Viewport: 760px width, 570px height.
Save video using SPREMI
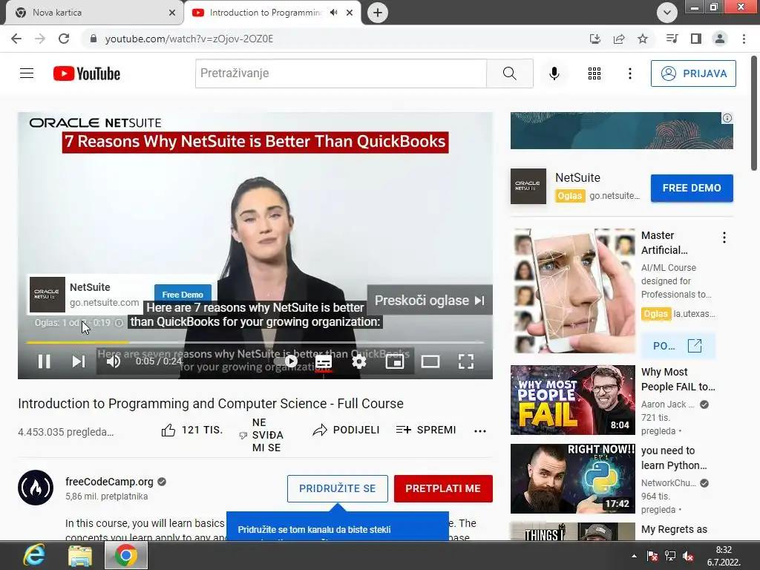[425, 430]
